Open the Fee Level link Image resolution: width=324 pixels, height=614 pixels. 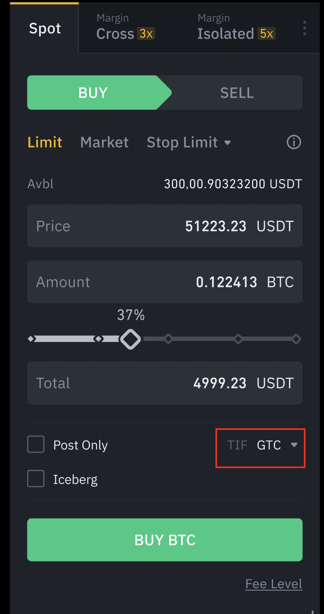click(274, 584)
